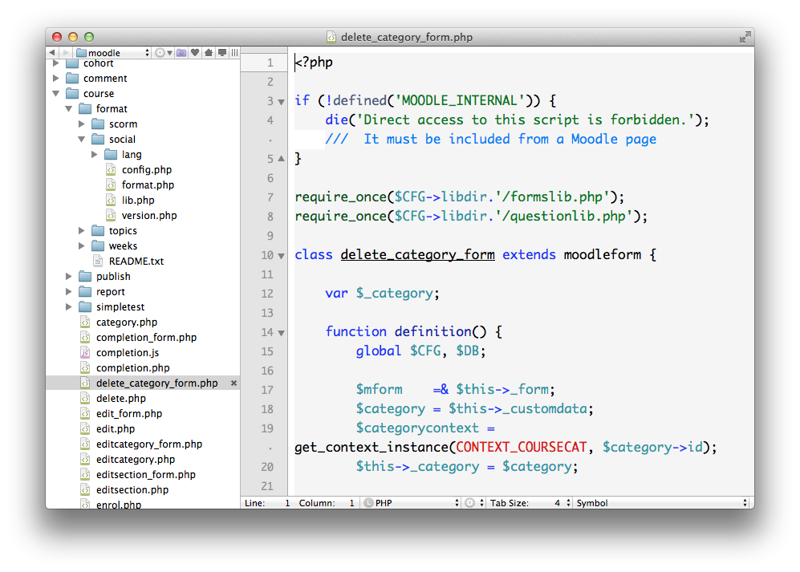Click the purple SCM status folder icon

[x=181, y=53]
